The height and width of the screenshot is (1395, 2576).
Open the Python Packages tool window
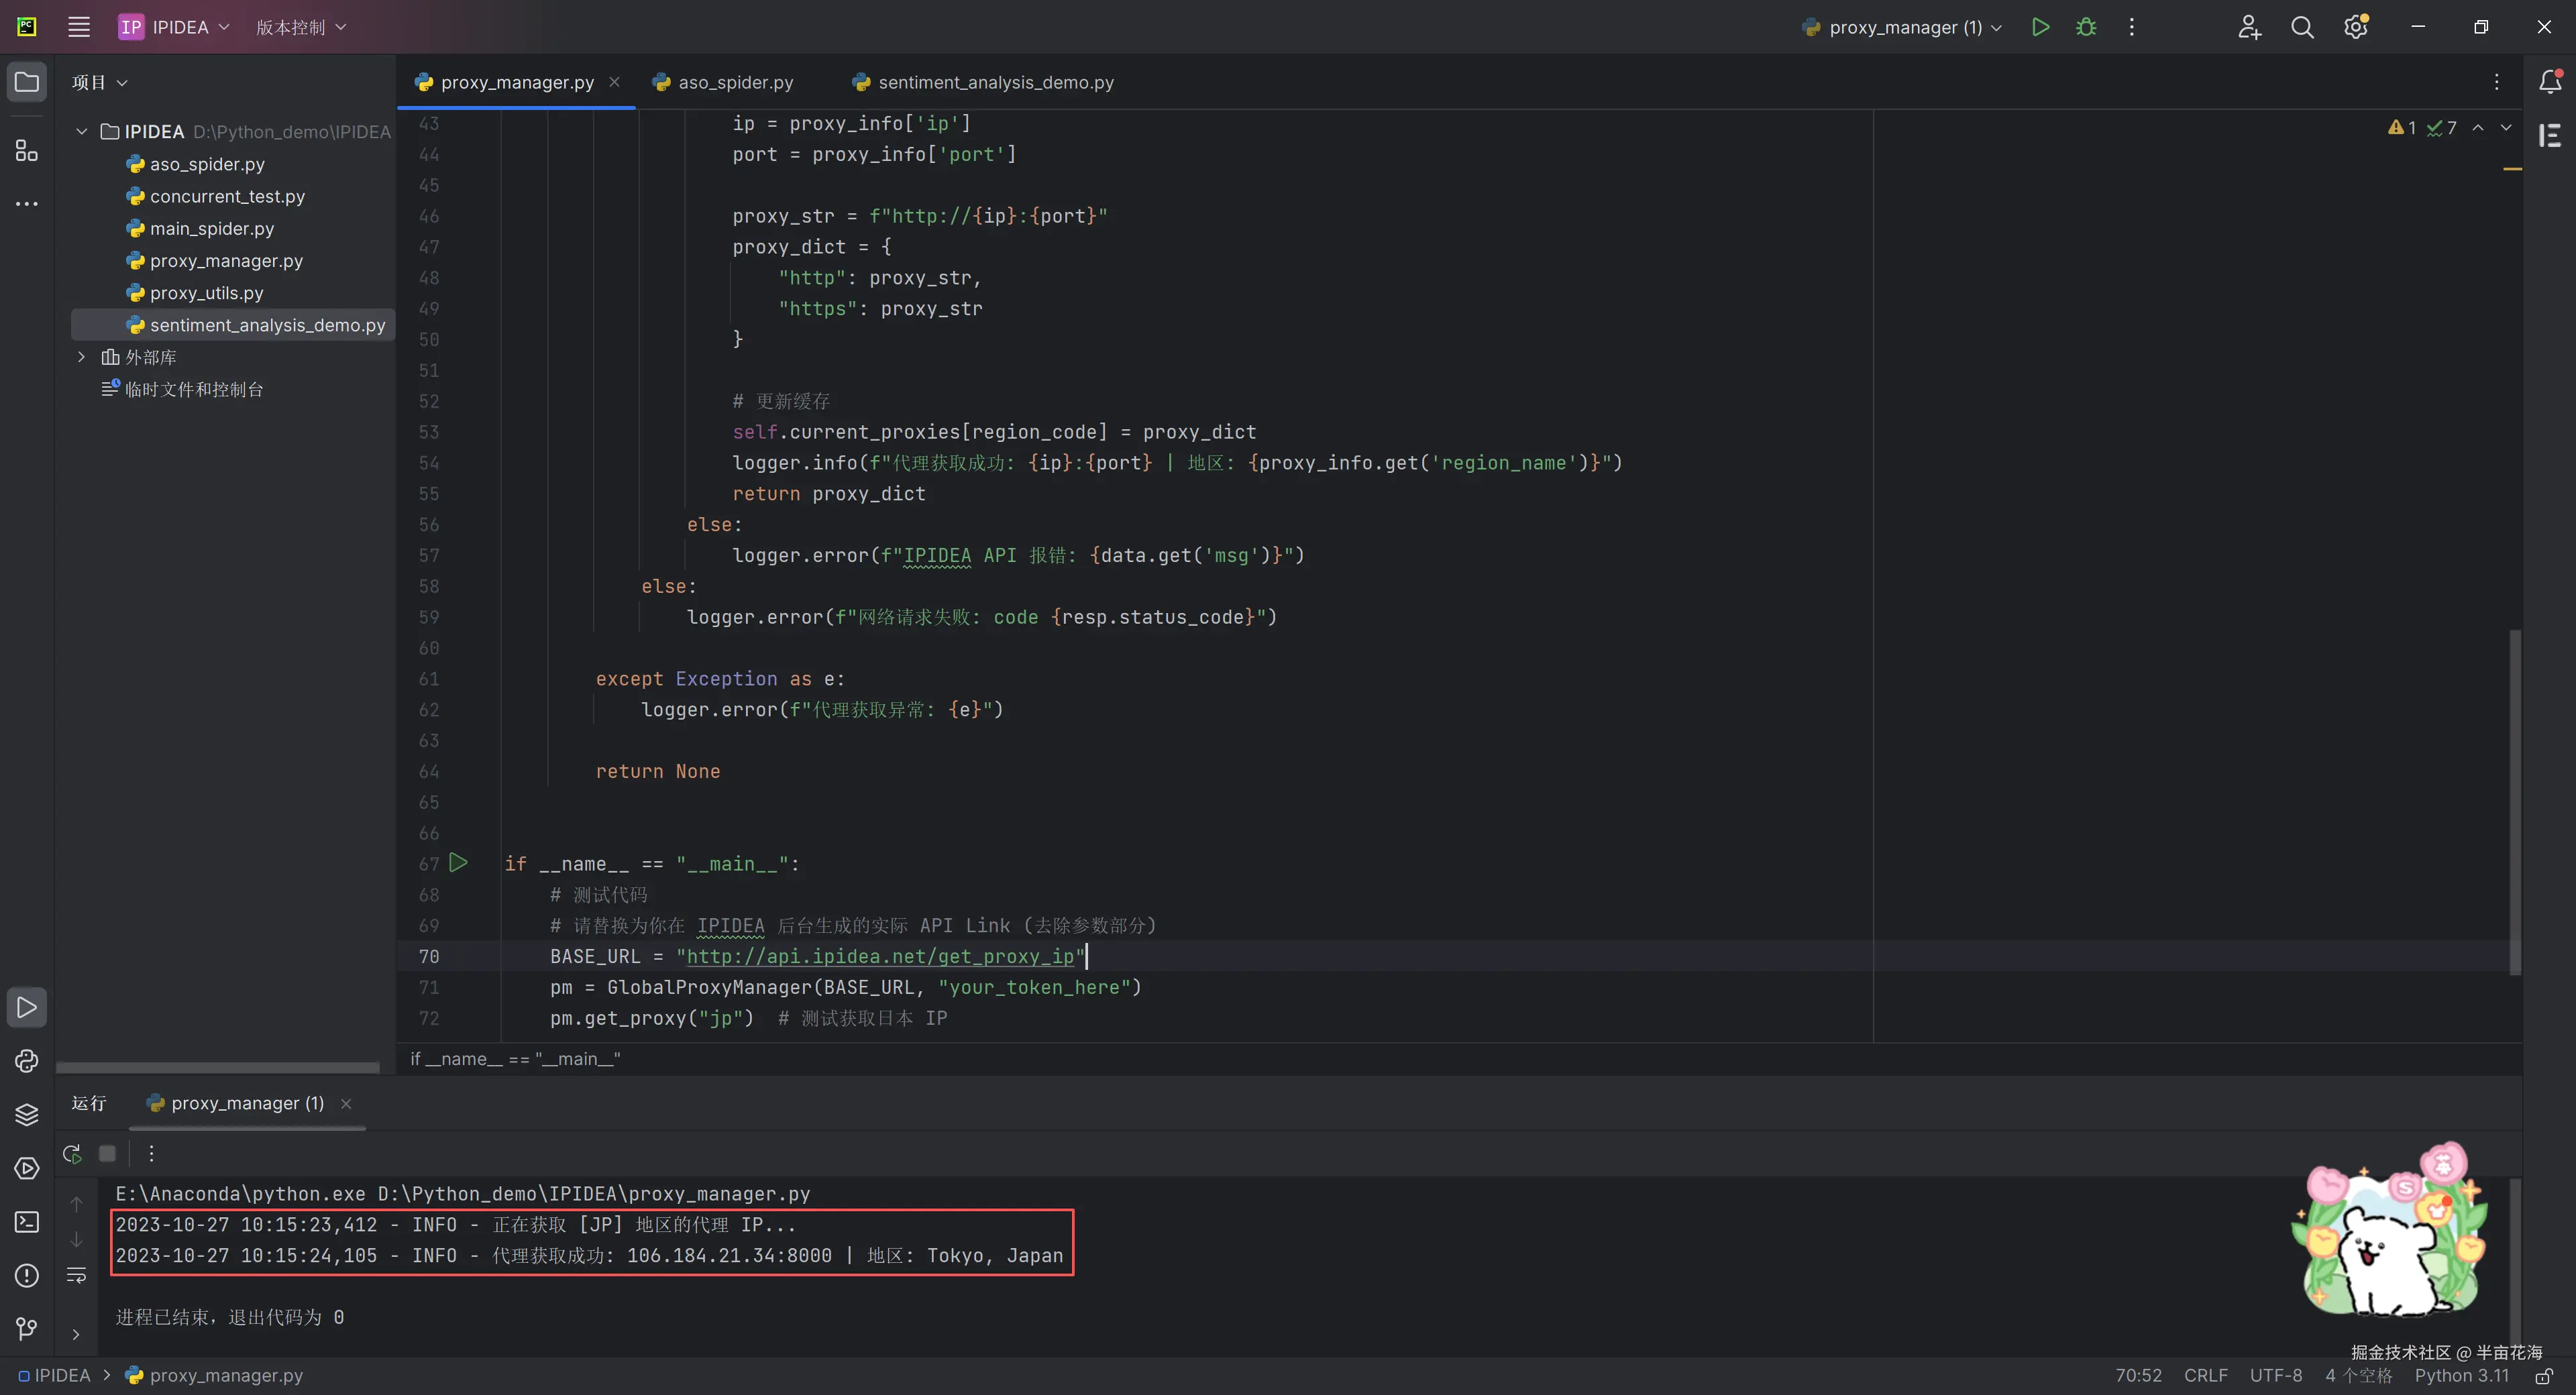[27, 1114]
